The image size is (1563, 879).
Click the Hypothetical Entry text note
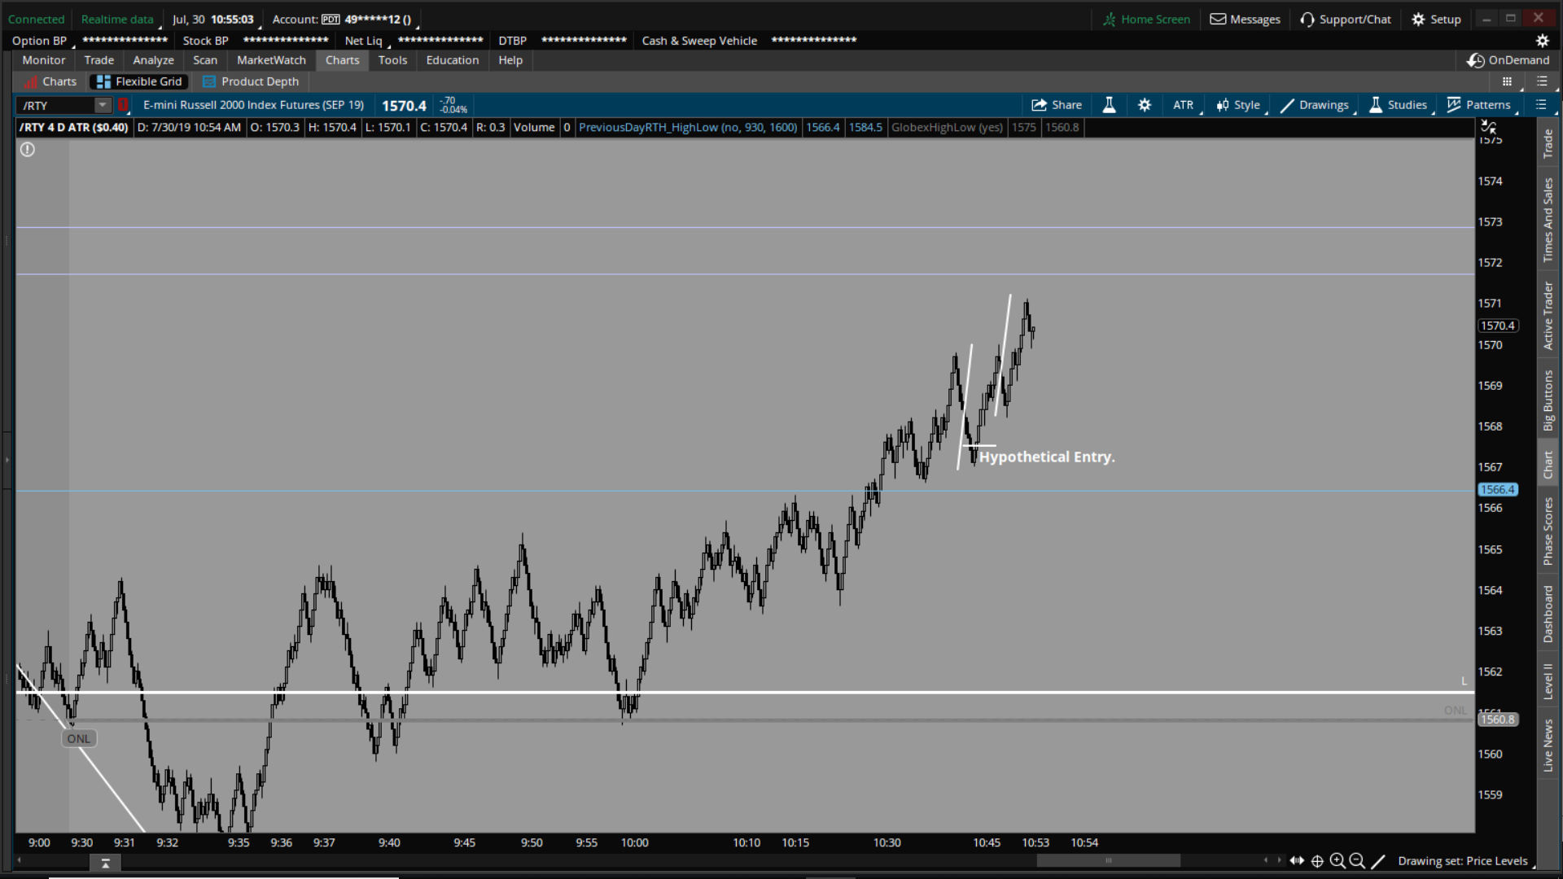coord(1047,457)
